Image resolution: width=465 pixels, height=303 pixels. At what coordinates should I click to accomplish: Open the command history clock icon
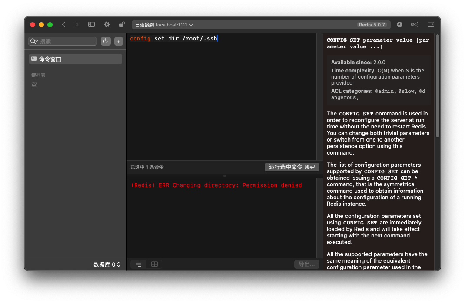pyautogui.click(x=399, y=25)
